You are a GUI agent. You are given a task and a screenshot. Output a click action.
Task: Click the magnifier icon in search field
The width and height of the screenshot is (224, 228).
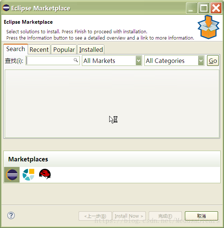coord(76,60)
